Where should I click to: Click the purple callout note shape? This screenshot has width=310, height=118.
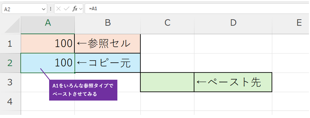[83, 90]
